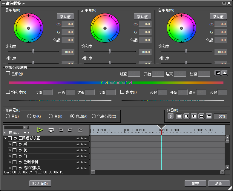Collapse the 三路色彩校正 tree node
Viewport: 233px width, 191px height.
(x=5, y=138)
